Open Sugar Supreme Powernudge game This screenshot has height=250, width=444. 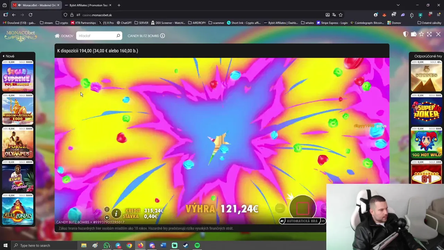pyautogui.click(x=18, y=76)
